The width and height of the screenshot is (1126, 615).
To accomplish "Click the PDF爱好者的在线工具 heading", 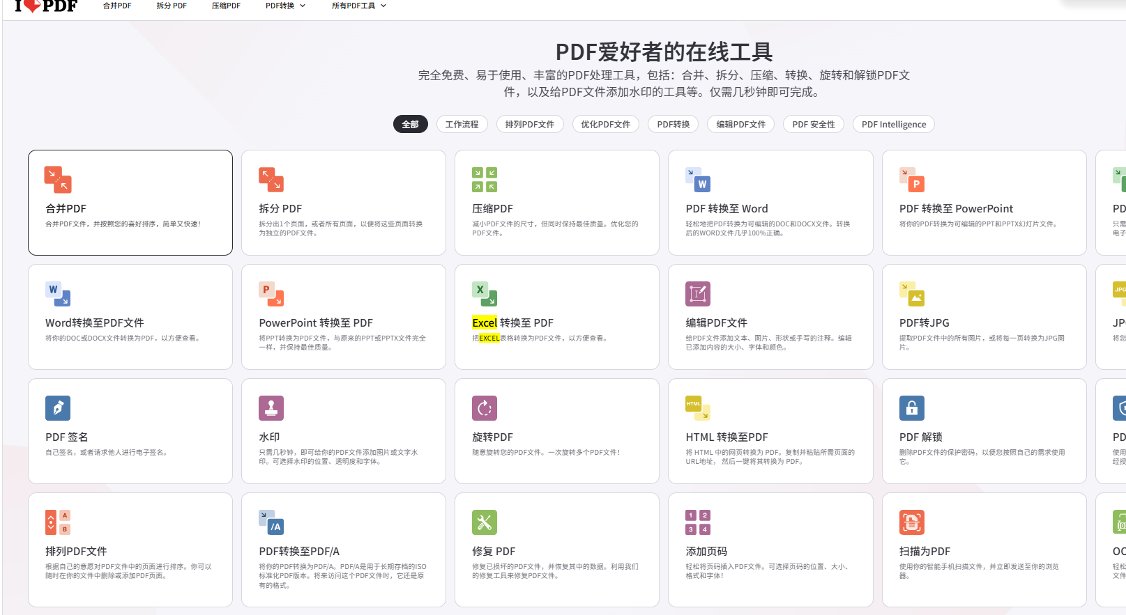I will (664, 52).
